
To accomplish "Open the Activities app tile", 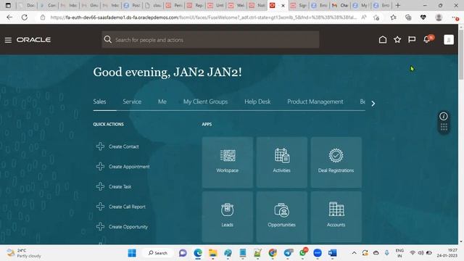I will (282, 162).
